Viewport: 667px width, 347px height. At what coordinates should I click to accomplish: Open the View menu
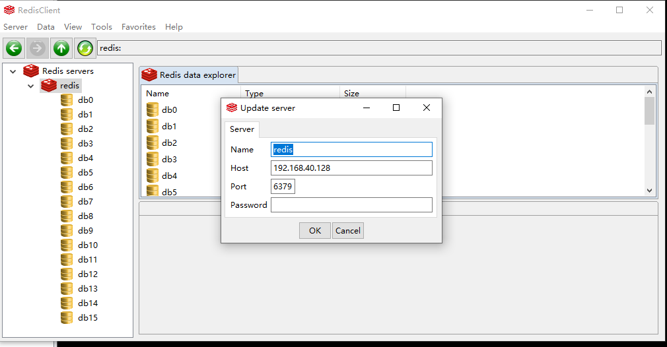[x=73, y=27]
